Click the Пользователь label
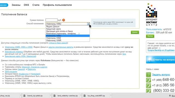The width and height of the screenshot is (175, 98). pos(154,29)
